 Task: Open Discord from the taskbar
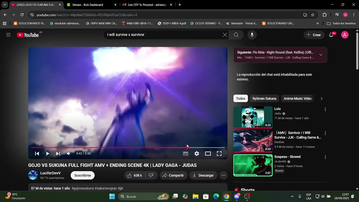pyautogui.click(x=237, y=196)
